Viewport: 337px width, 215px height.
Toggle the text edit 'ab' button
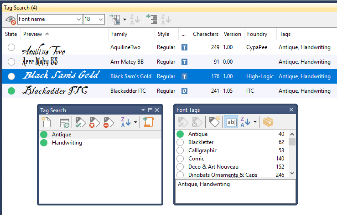[230, 122]
